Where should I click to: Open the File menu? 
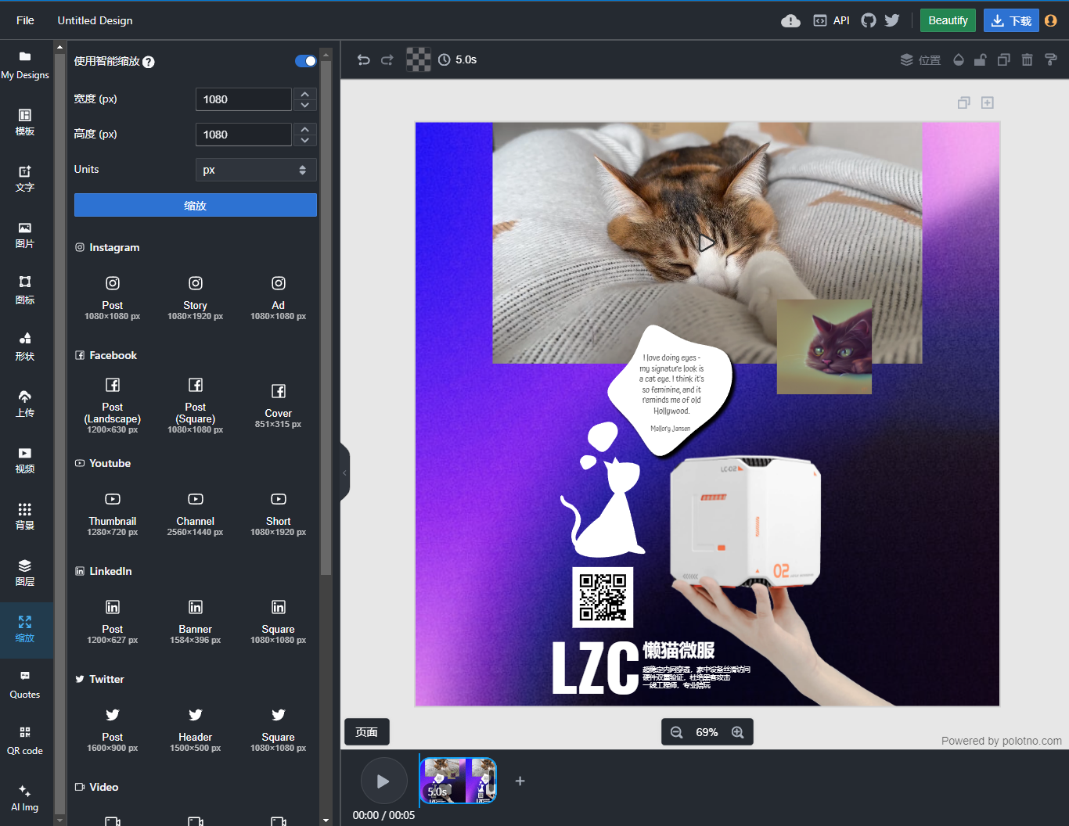click(25, 20)
